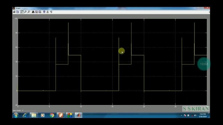The height and width of the screenshot is (125, 223).
Task: Switch to MATLAB in the taskbar
Action: pos(78,115)
